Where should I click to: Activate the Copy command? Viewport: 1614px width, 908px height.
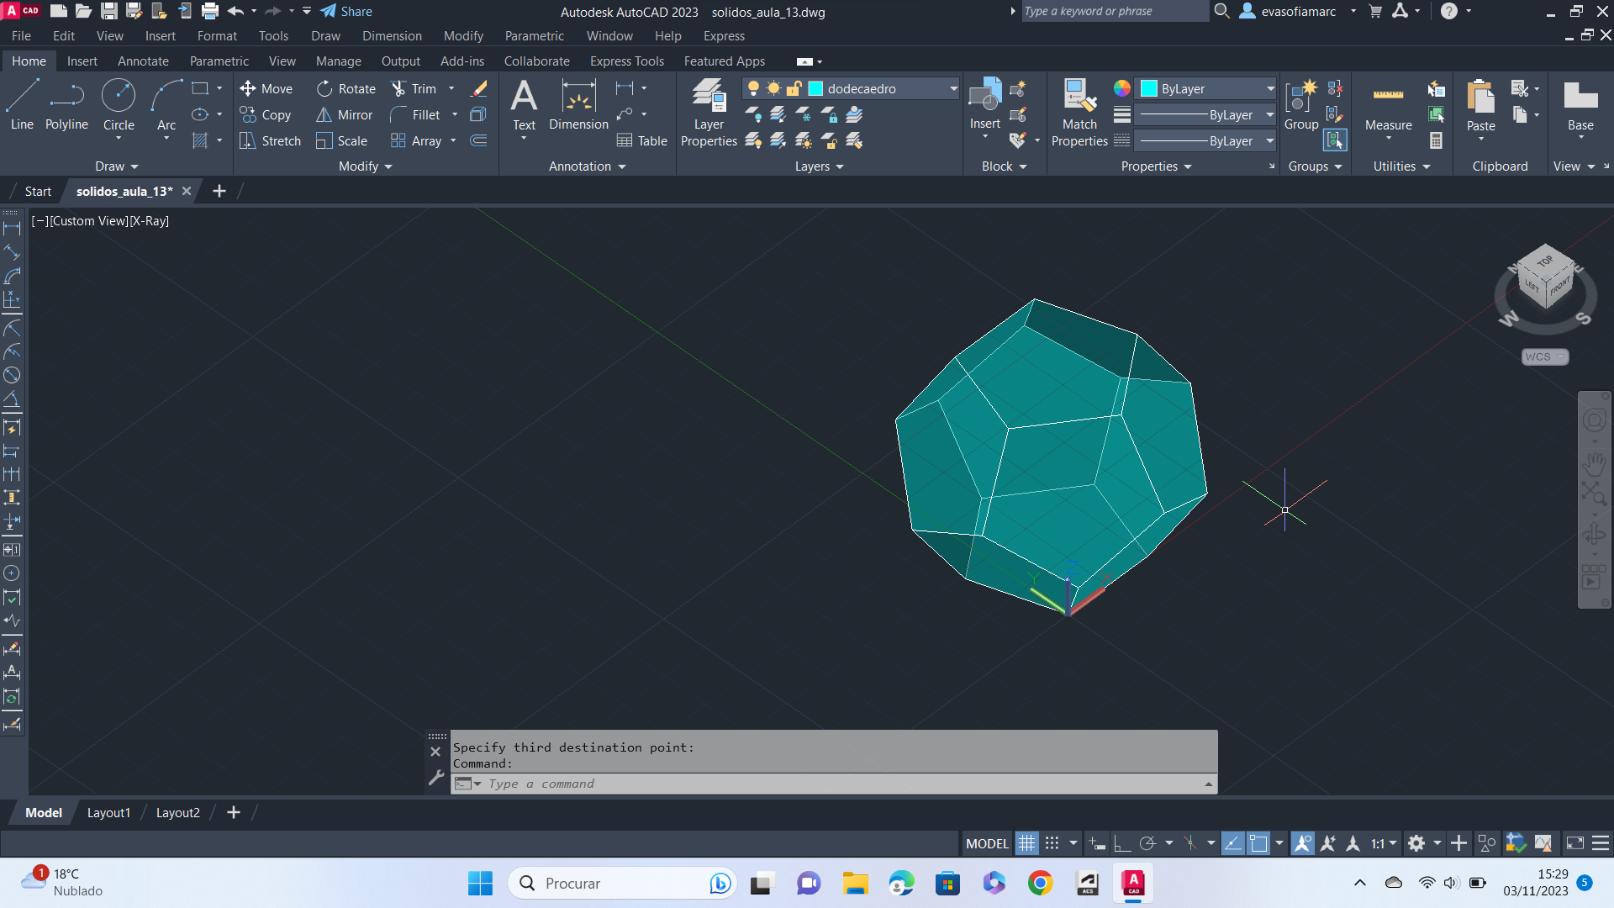[x=266, y=114]
